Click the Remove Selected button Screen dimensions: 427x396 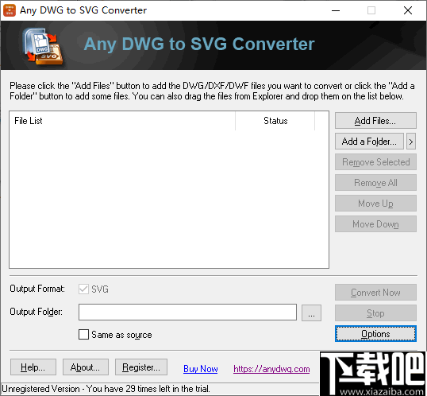coord(375,162)
